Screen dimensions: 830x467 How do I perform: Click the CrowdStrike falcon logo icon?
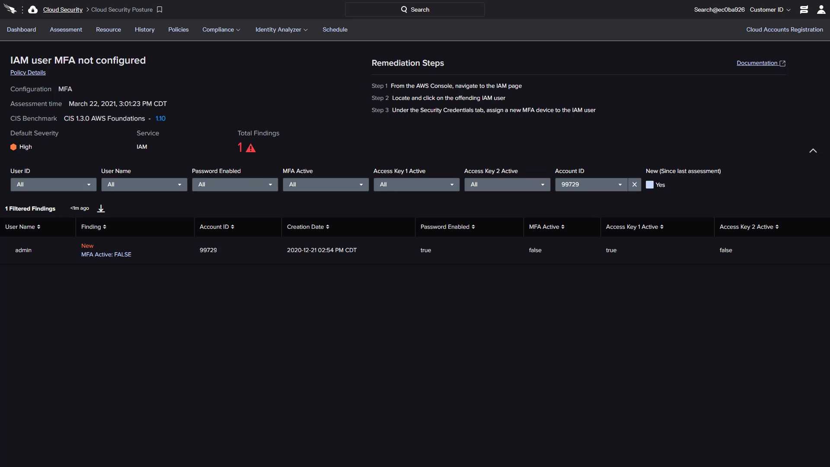point(10,9)
